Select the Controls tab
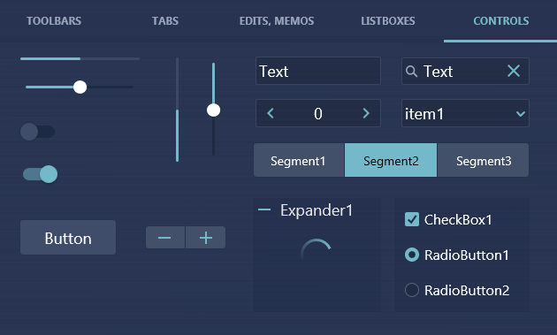Viewport: 557px width, 335px height. tap(501, 21)
